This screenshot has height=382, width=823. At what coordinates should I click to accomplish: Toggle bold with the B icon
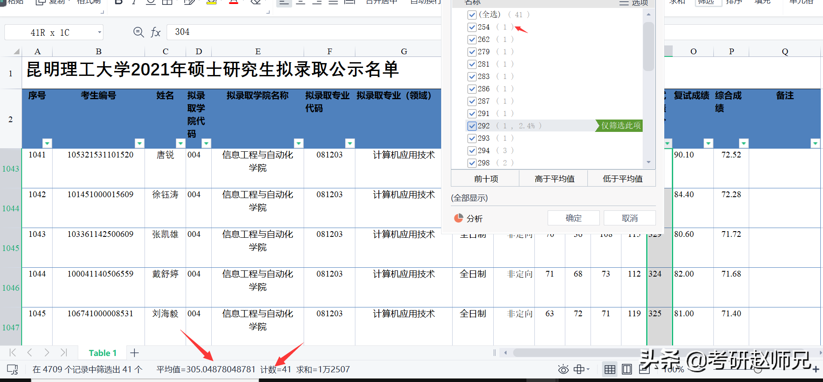tap(118, 2)
